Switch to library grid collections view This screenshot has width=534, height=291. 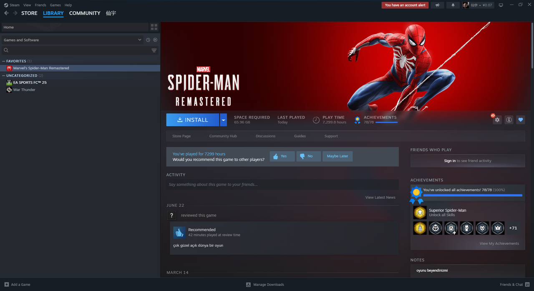pos(154,27)
